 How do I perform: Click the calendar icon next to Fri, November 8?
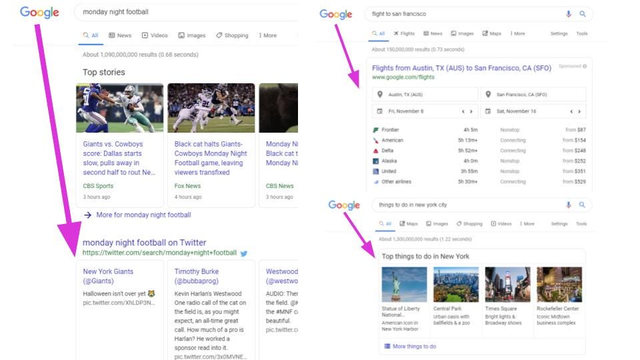[x=380, y=111]
